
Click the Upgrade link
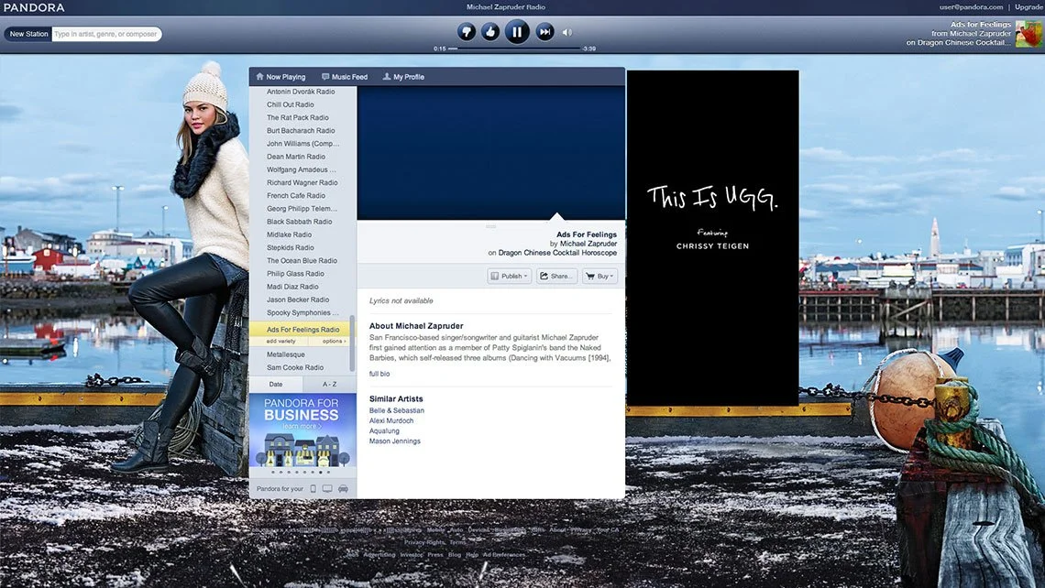1029,6
